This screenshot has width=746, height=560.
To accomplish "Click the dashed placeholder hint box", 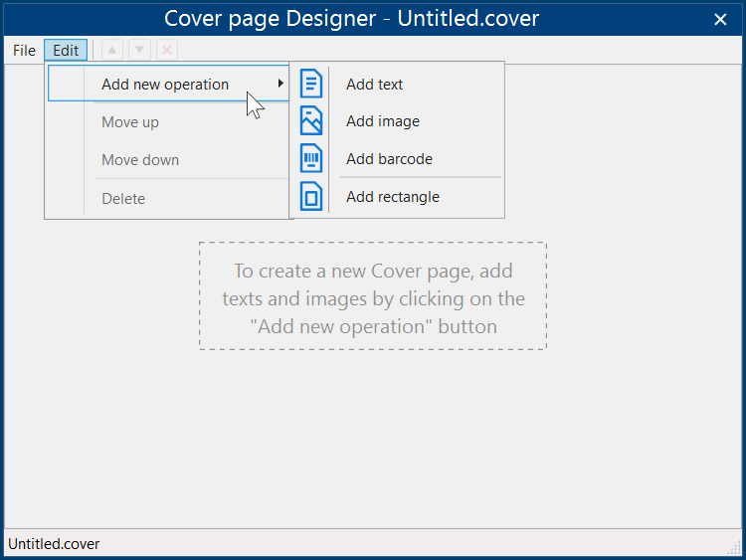I will click(x=373, y=296).
